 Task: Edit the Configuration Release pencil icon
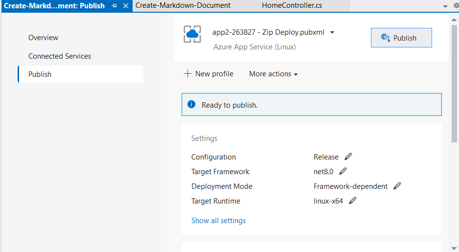tap(348, 157)
